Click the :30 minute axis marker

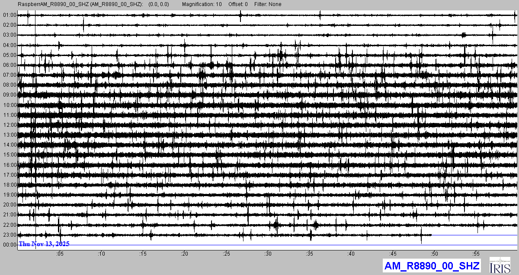268,254
